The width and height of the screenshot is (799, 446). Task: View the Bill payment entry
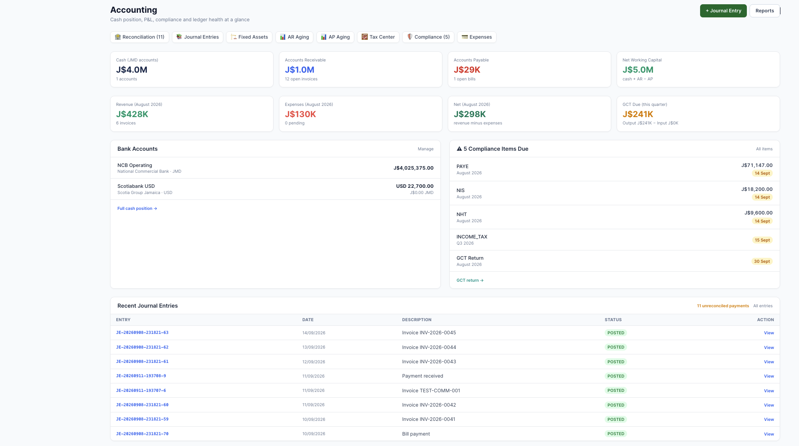click(x=768, y=434)
